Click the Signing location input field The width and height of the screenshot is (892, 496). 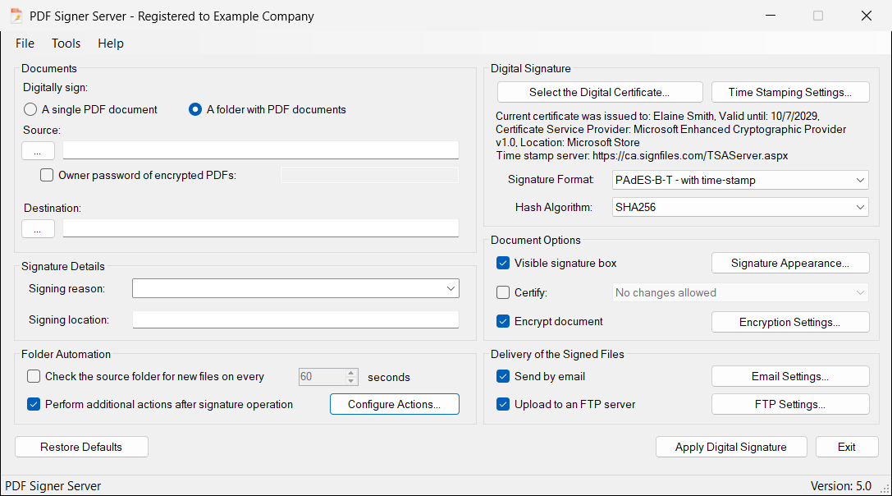point(295,319)
